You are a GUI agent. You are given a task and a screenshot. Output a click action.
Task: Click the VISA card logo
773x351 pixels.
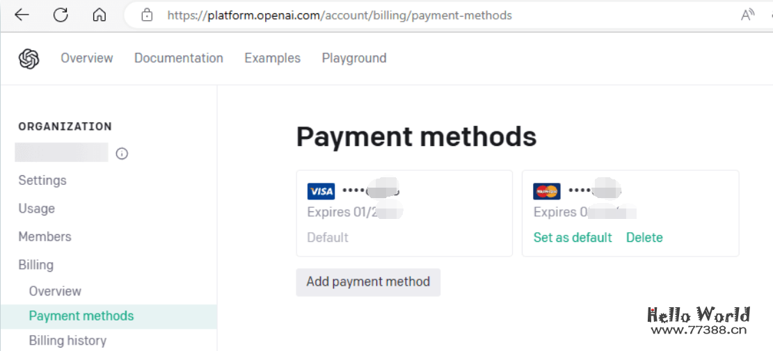[x=321, y=191]
